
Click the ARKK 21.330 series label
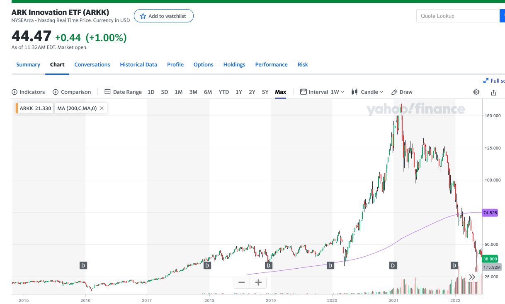35,108
